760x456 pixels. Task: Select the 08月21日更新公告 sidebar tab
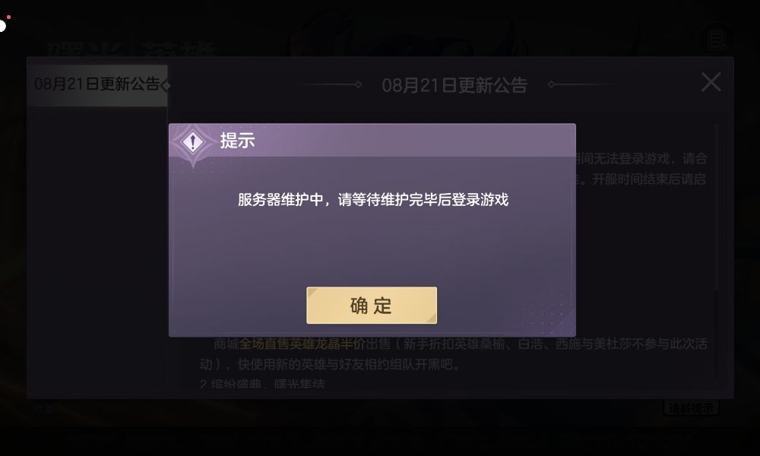[97, 85]
